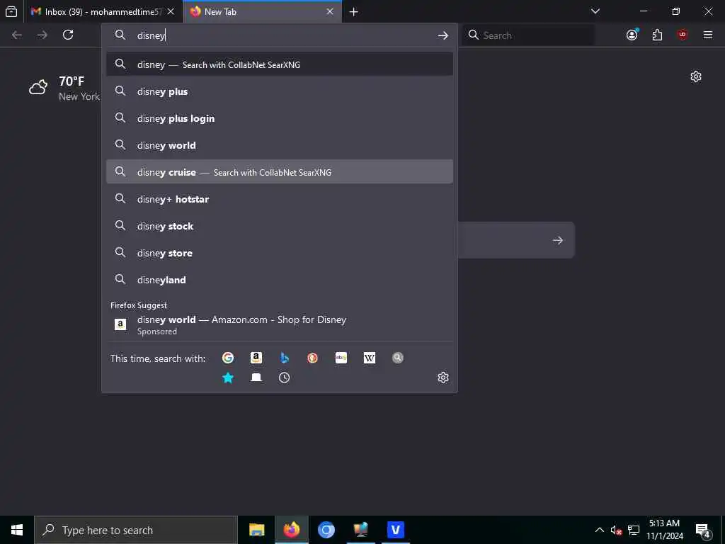Search with the gray magnifier engine icon
The image size is (725, 544).
coord(398,358)
